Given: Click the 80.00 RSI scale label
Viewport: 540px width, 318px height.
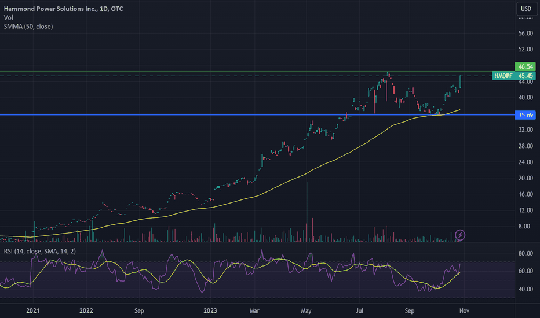Looking at the screenshot, I should (x=526, y=253).
